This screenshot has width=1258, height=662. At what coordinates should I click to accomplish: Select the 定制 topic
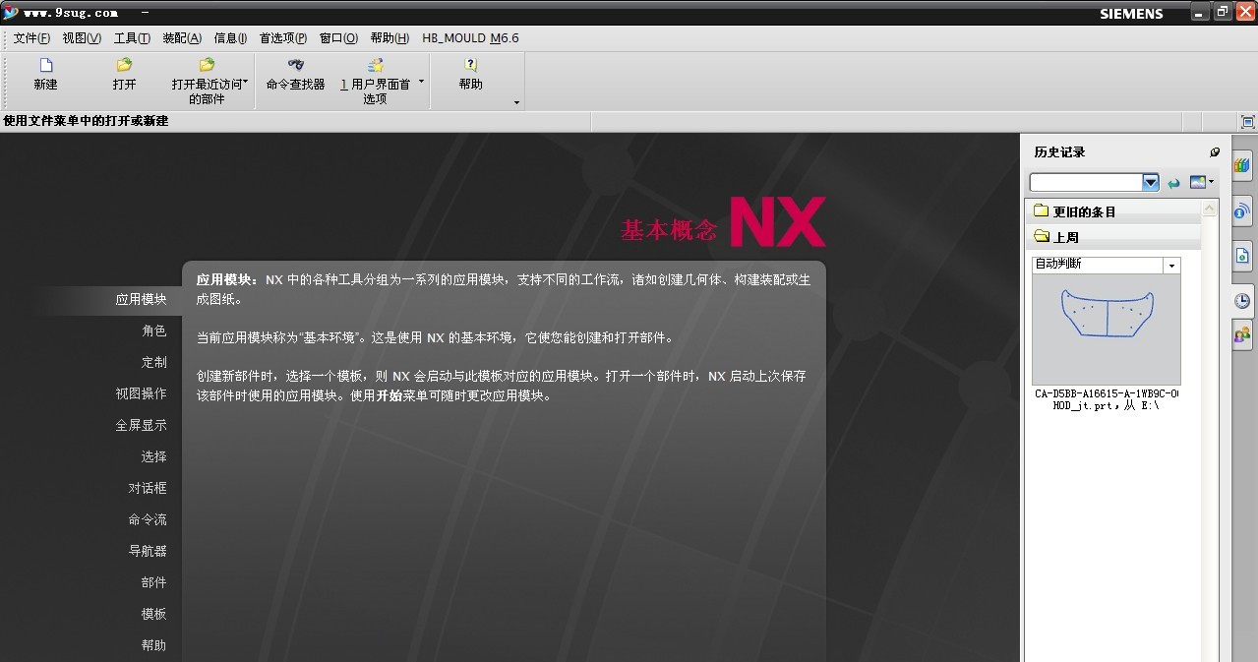tap(153, 362)
